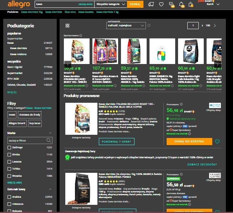
Task: Check the Lavazza brand filter
Action: 9,162
